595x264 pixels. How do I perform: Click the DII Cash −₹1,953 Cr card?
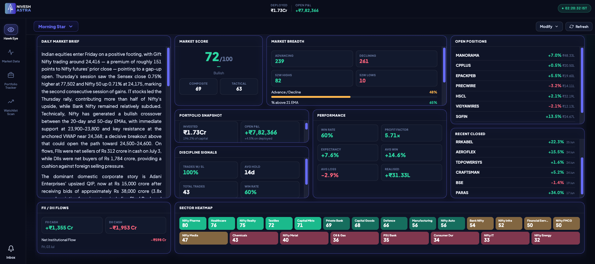[x=136, y=225]
